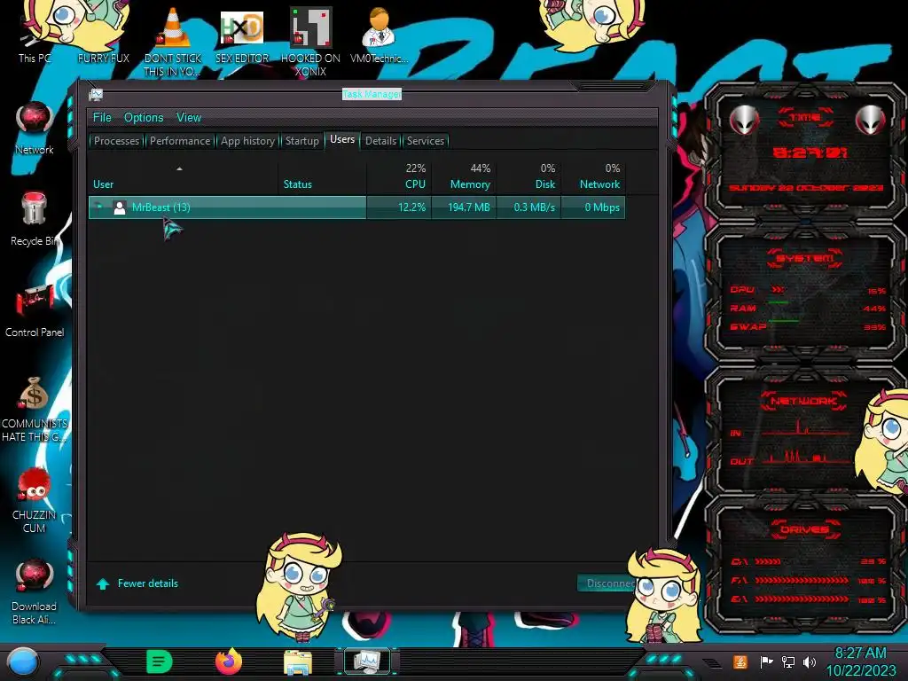The image size is (908, 681).
Task: Switch to the Startup tab
Action: coord(301,141)
